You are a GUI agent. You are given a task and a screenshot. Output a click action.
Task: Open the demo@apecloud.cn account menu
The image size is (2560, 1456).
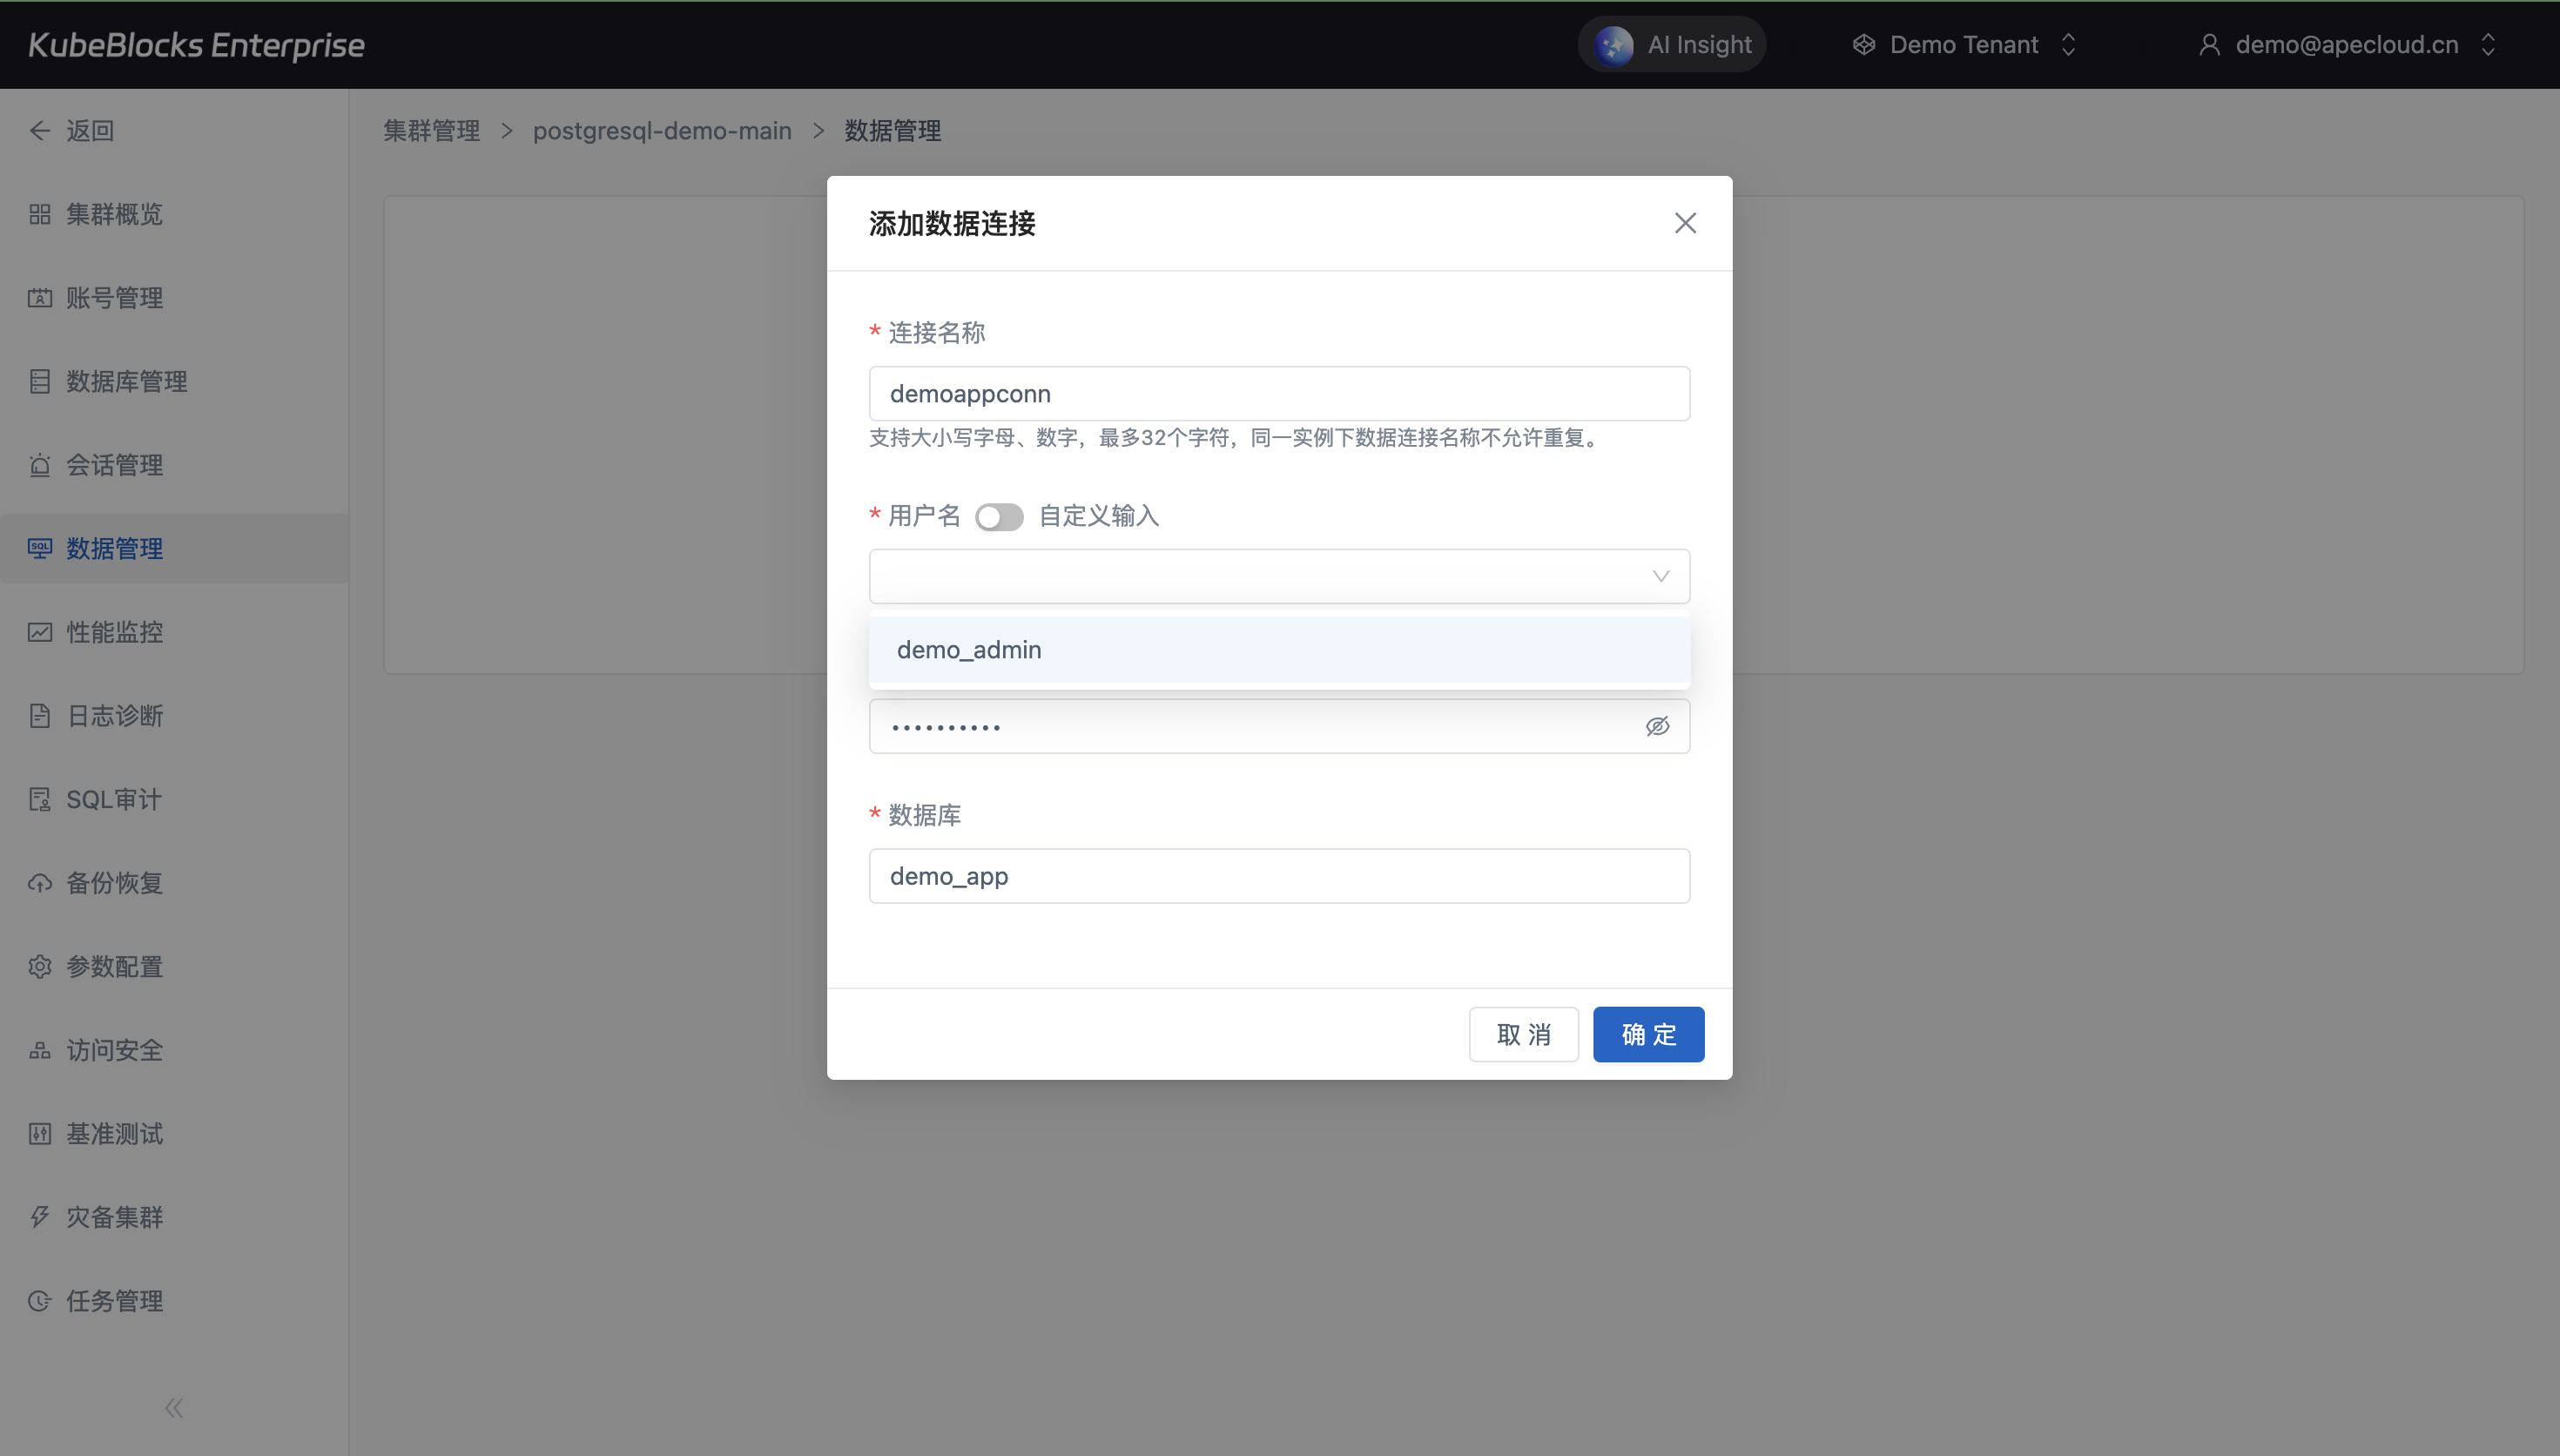2346,45
